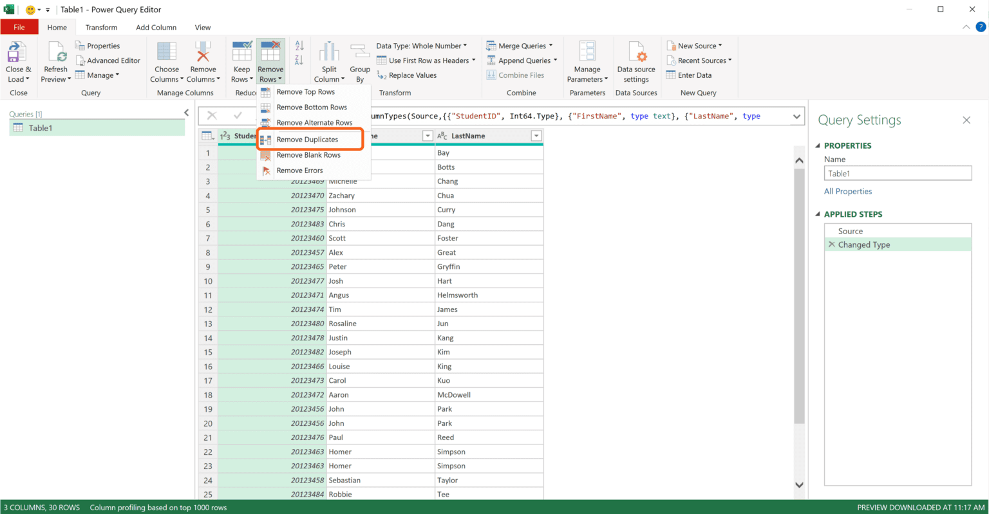Open All Properties link
Screen dimensions: 989x514
coord(848,191)
